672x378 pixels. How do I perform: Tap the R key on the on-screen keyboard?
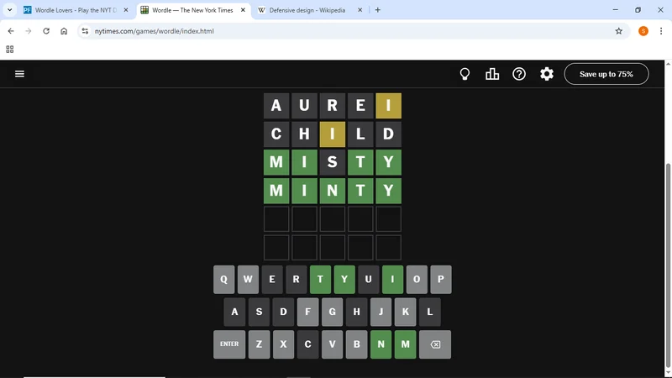coord(297,280)
